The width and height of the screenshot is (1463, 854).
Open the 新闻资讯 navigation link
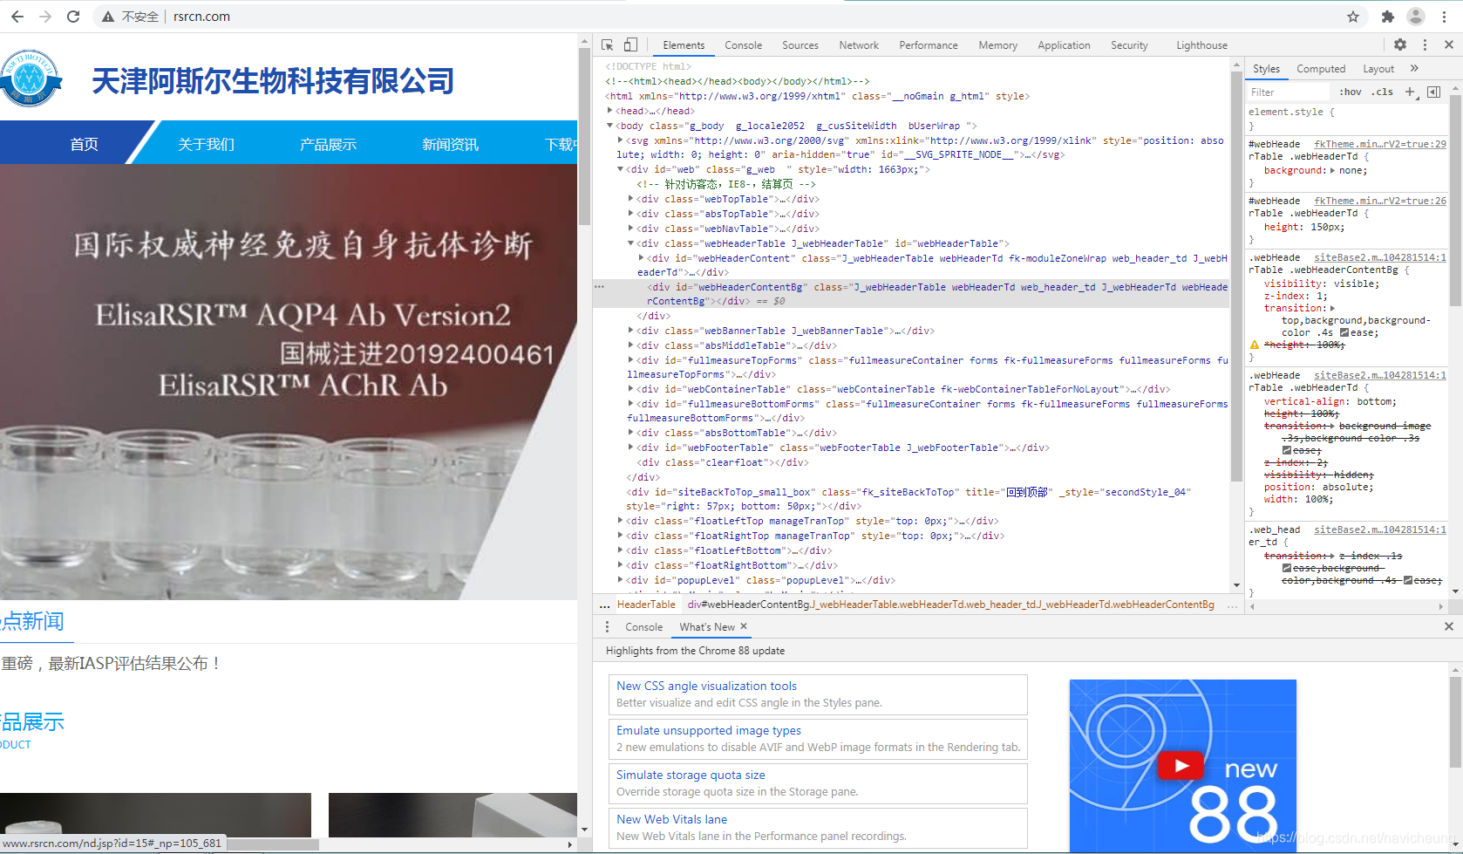[x=450, y=144]
